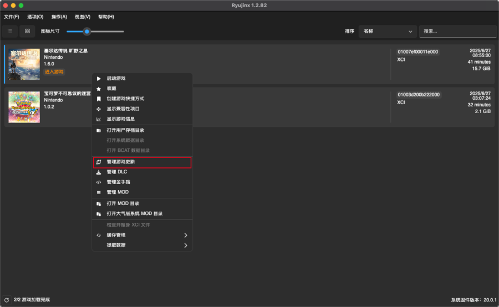Viewport: 499px width, 307px height.
Task: Click the Pokémon Mystery Dungeon cover thumbnail
Action: click(24, 107)
